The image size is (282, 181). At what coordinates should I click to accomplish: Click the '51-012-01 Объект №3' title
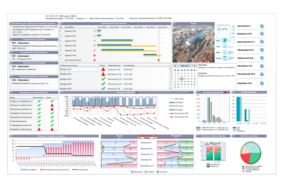(61, 16)
